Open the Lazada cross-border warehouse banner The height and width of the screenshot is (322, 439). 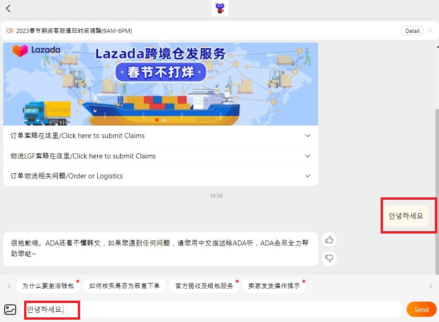[x=160, y=84]
